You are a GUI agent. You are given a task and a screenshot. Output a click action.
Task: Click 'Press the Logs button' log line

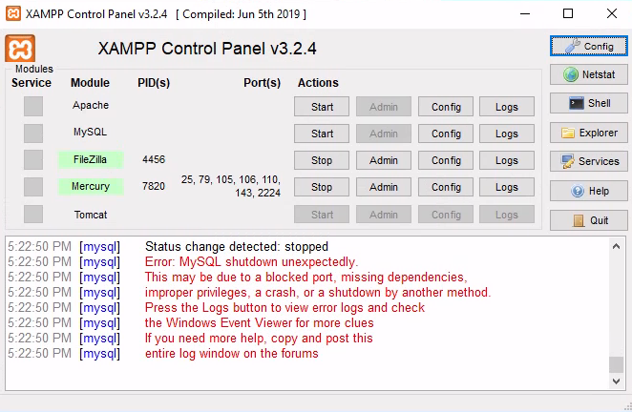[x=284, y=308]
